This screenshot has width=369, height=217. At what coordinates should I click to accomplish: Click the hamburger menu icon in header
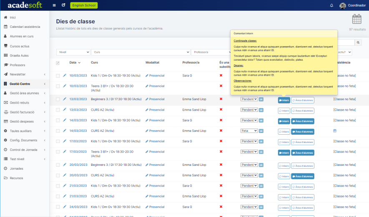(54, 5)
